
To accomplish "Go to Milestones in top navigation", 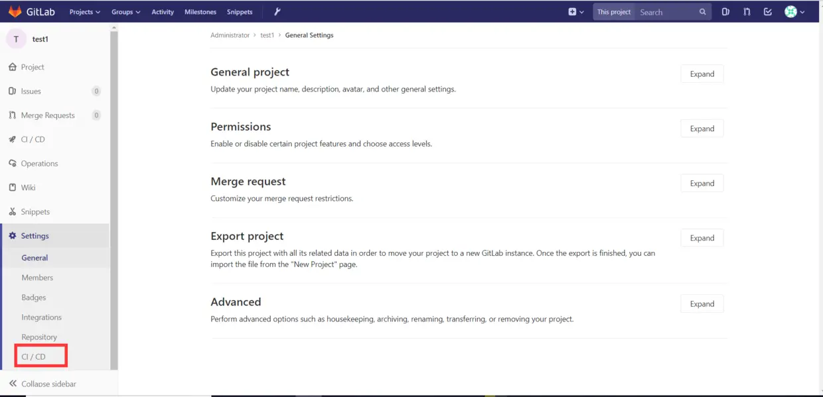I will [x=200, y=12].
